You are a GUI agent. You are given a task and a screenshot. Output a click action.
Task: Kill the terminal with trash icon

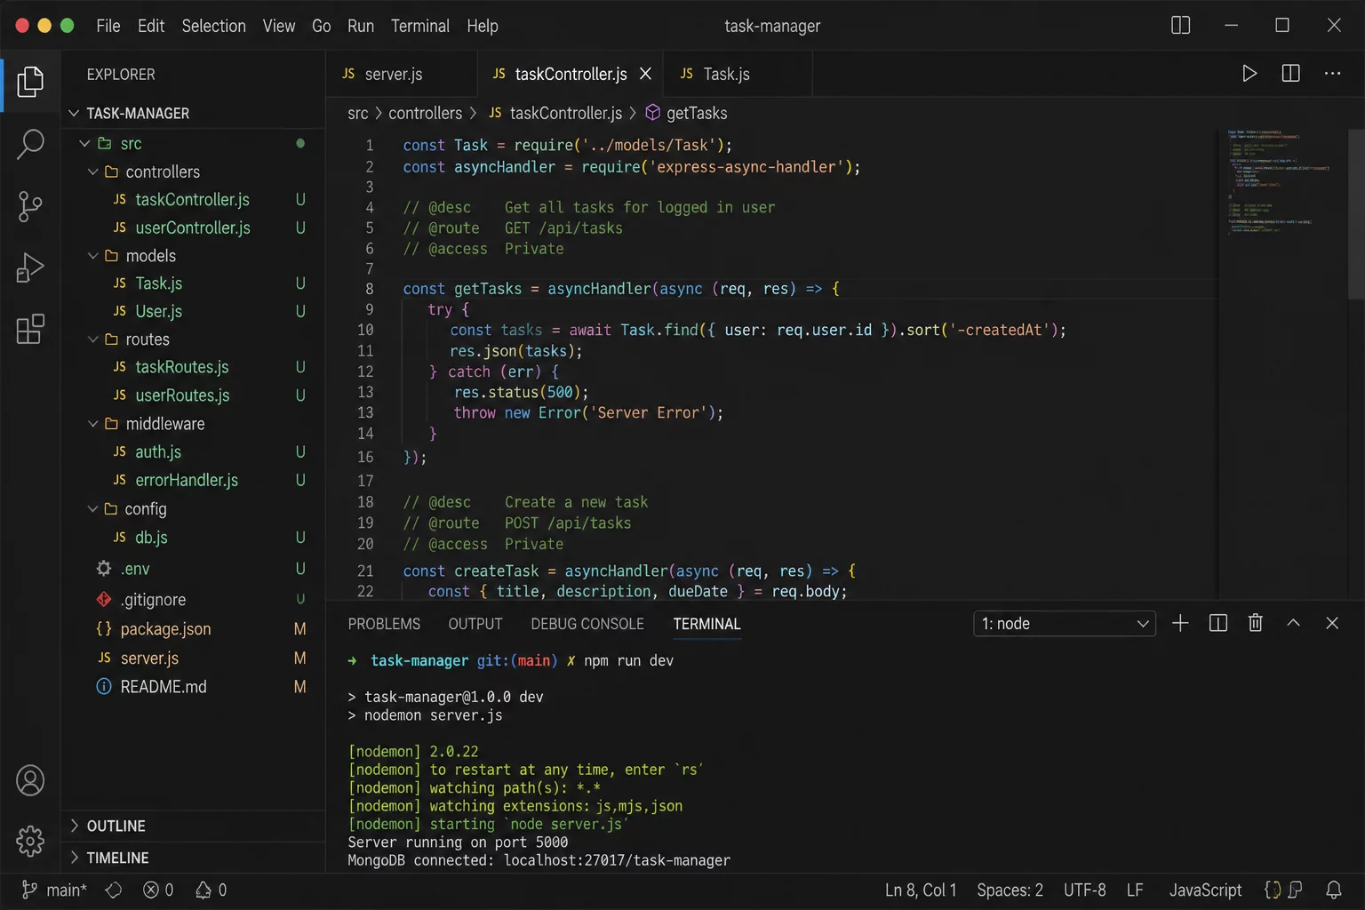click(1256, 623)
